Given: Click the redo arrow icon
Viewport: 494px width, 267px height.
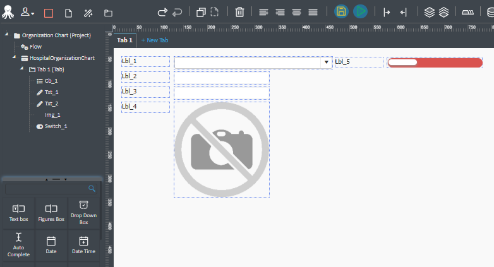Looking at the screenshot, I should pos(162,13).
